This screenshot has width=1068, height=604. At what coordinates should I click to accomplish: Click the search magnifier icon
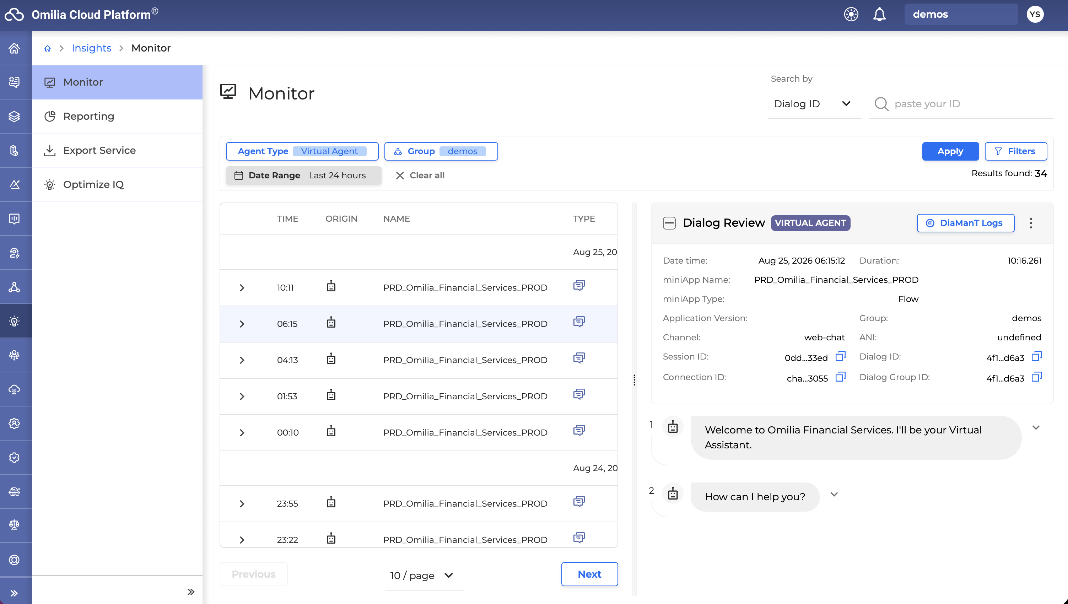tap(881, 104)
